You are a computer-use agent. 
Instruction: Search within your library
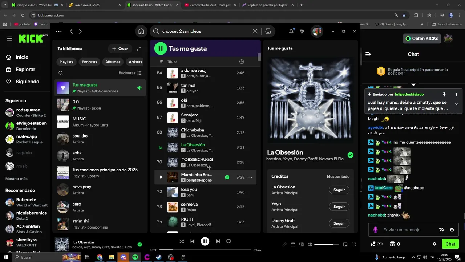click(x=61, y=73)
